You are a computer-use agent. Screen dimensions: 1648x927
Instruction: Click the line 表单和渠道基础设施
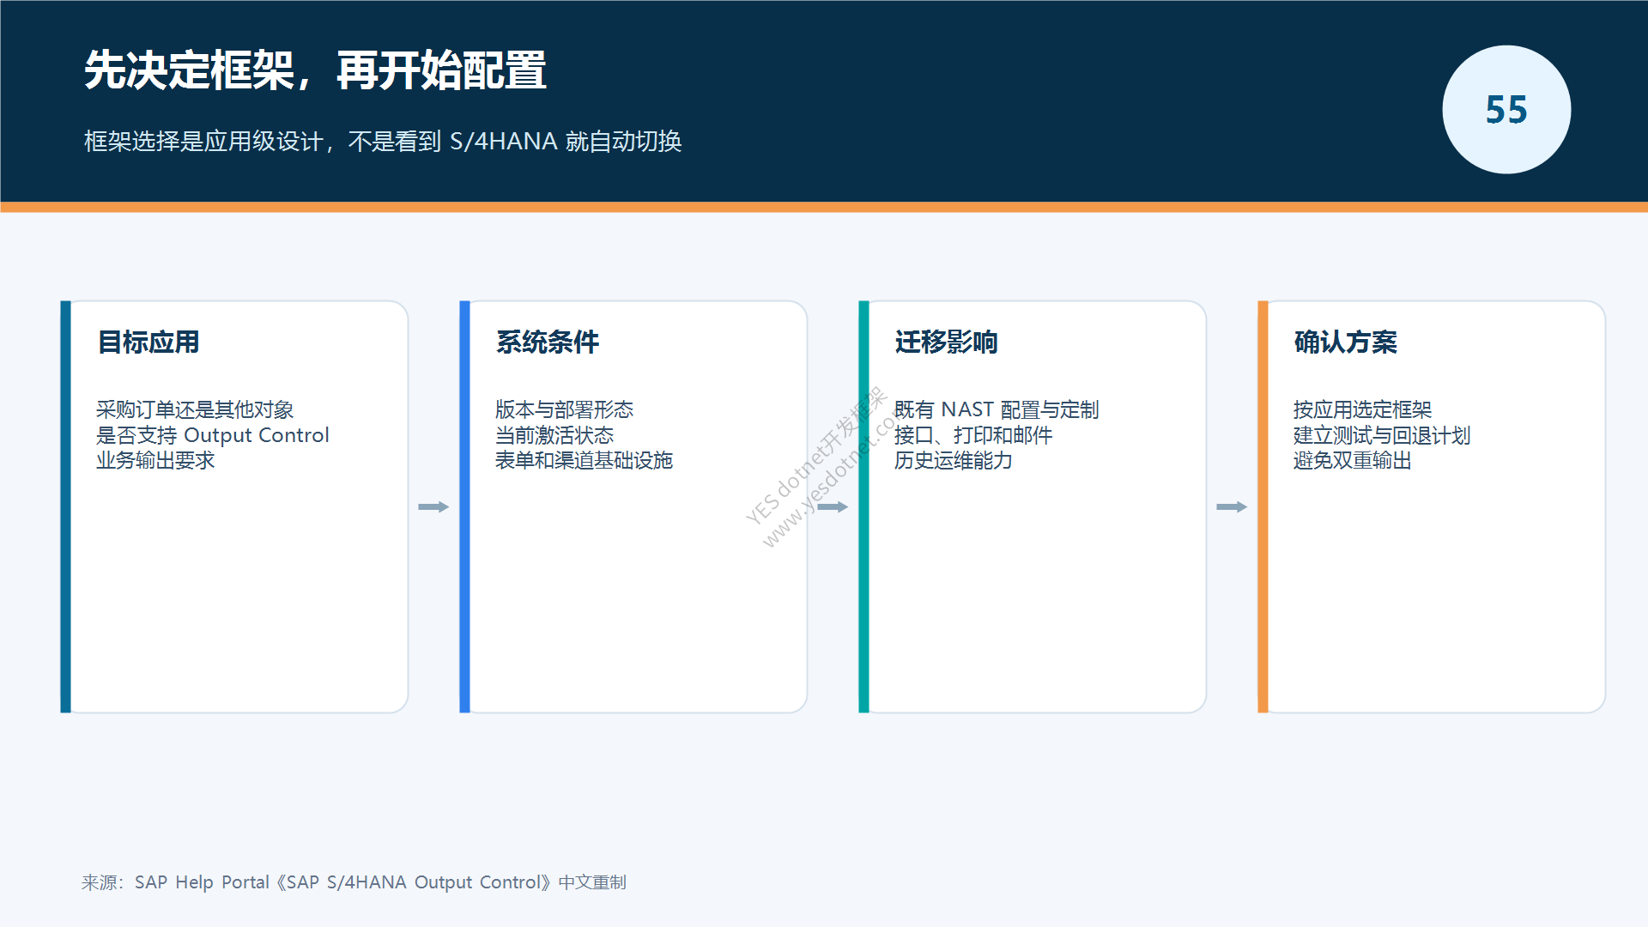point(584,460)
